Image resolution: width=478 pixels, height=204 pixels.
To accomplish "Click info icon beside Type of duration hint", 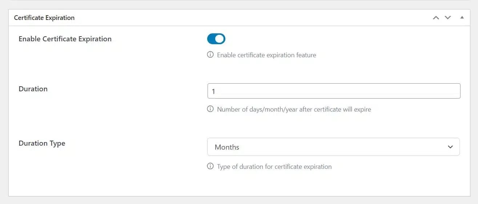I will [x=210, y=166].
